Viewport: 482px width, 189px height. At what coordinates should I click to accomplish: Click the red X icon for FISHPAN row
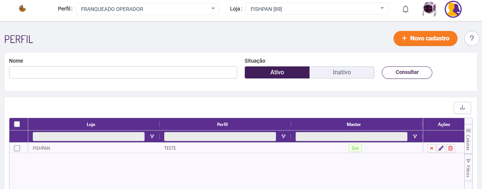432,148
